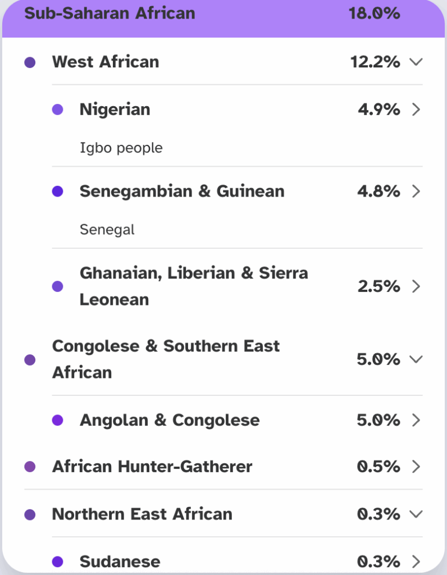Click the Sudanese ancestry label
Screen dimensions: 447x575
tap(120, 562)
